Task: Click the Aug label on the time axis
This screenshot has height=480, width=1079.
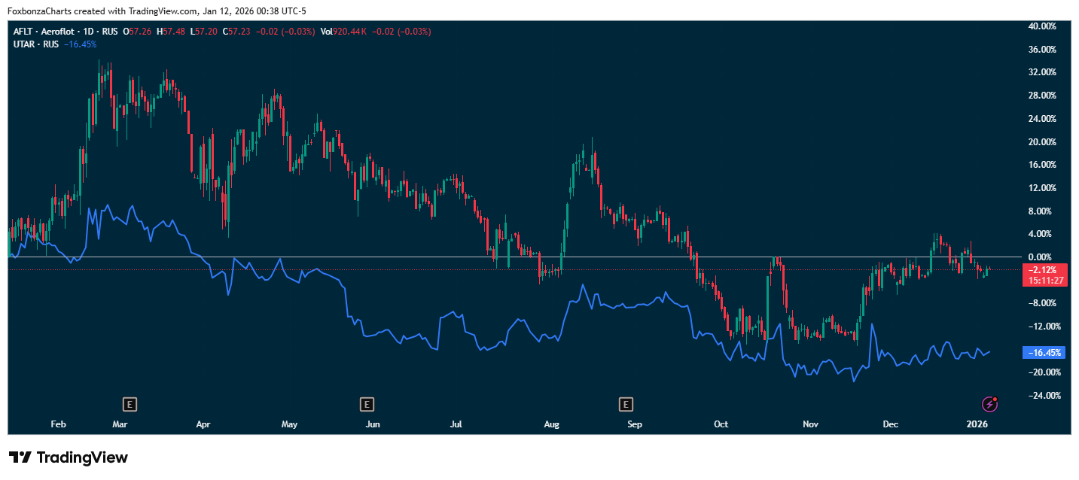Action: [551, 425]
